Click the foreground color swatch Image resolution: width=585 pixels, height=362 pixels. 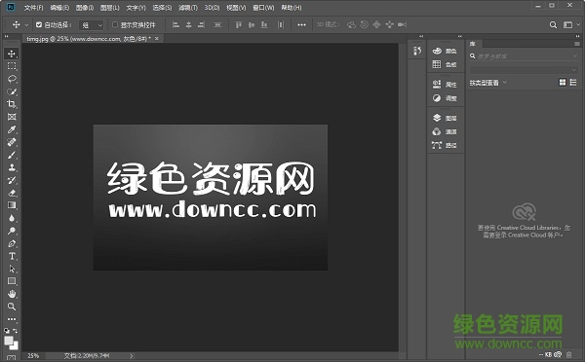(9, 341)
